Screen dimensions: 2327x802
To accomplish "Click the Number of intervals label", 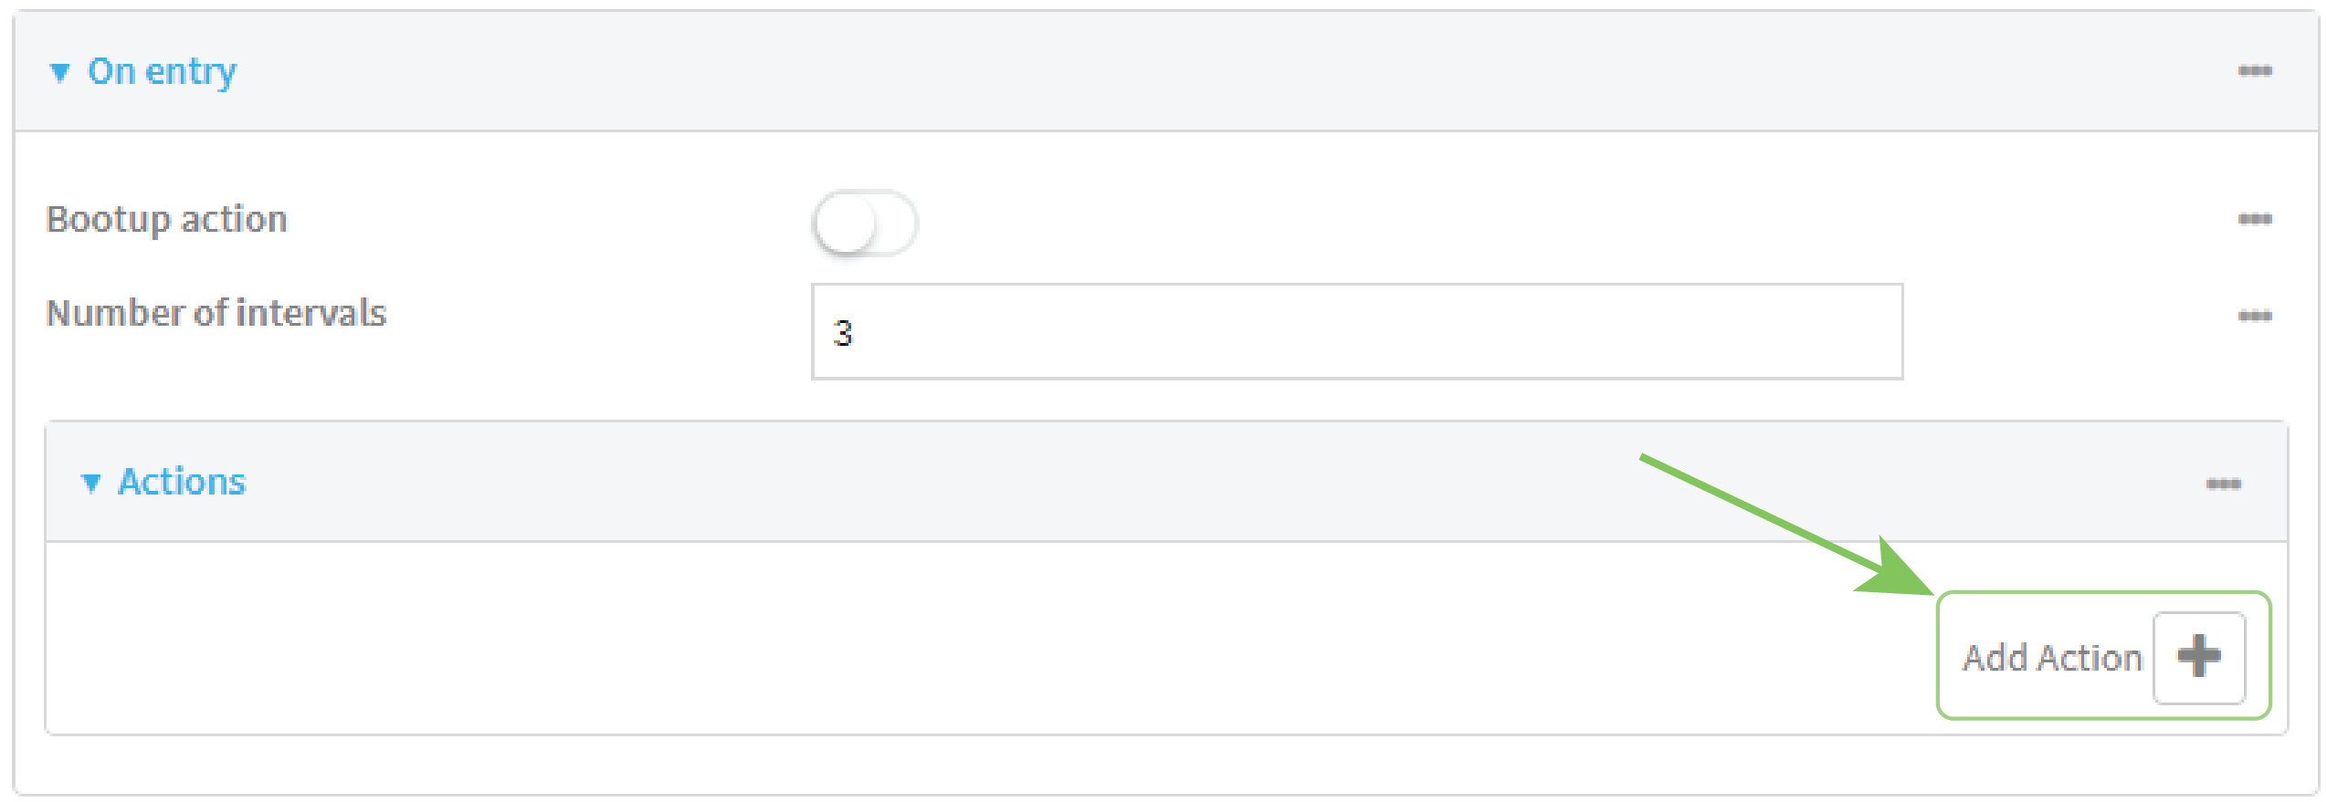I will tap(216, 313).
